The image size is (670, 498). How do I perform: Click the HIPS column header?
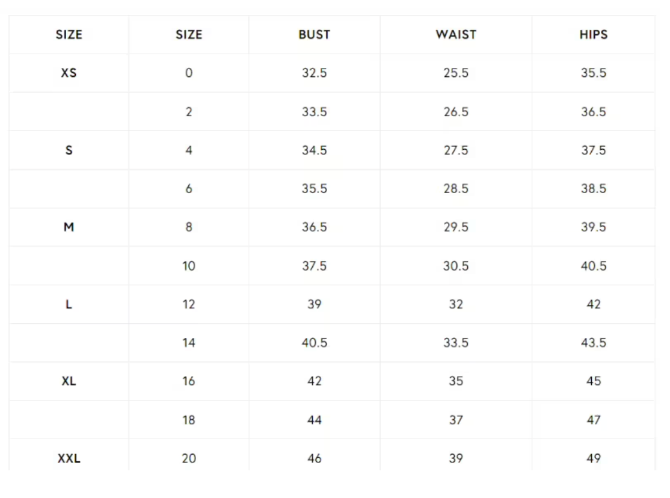click(x=593, y=35)
